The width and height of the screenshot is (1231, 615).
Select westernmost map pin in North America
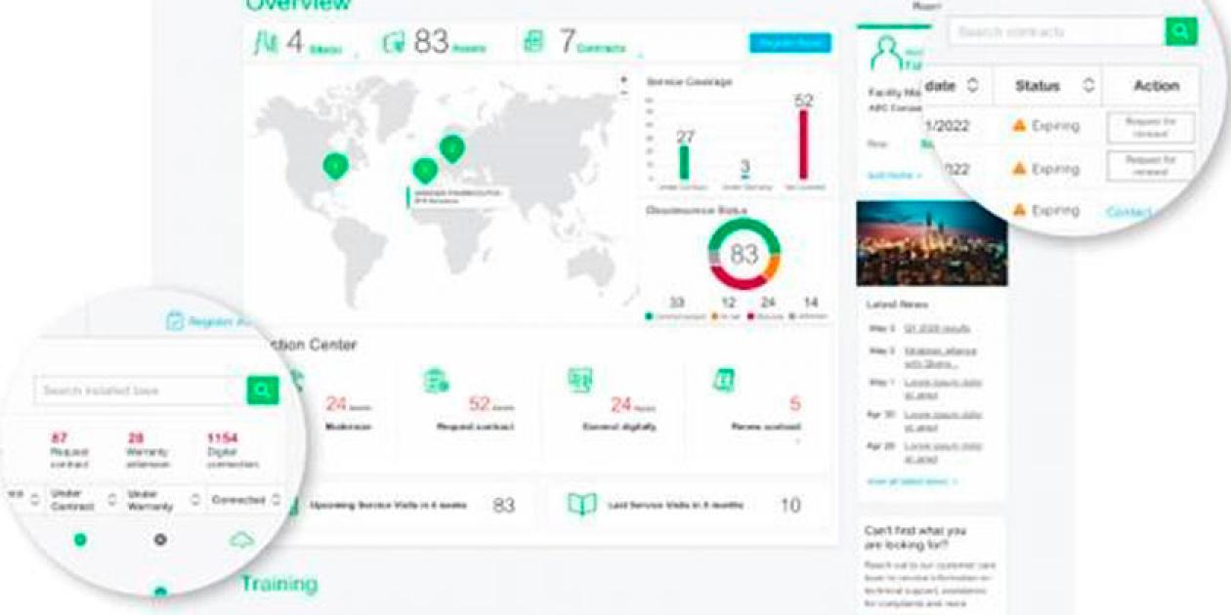pos(335,167)
